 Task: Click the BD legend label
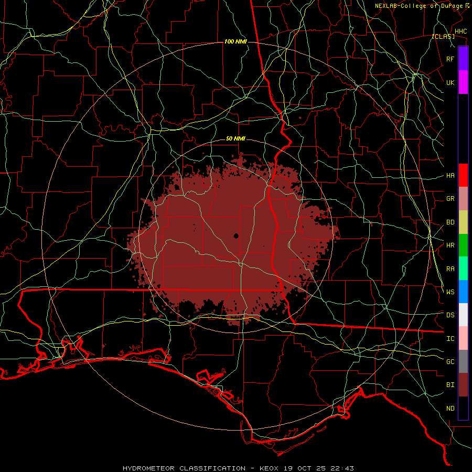tap(450, 222)
